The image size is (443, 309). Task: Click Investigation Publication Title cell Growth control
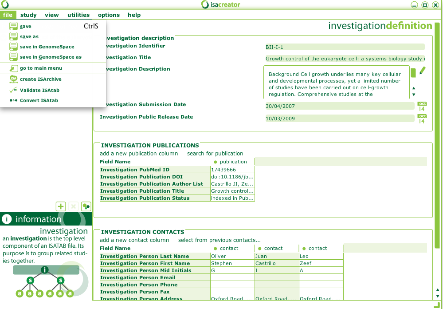[x=232, y=191]
